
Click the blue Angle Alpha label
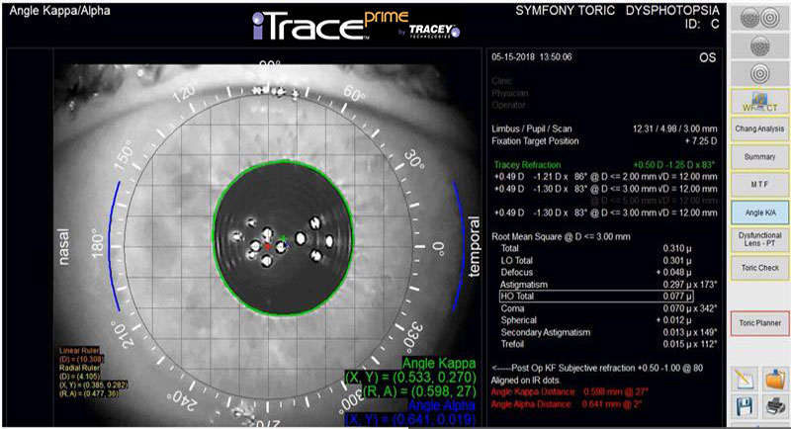pos(442,405)
